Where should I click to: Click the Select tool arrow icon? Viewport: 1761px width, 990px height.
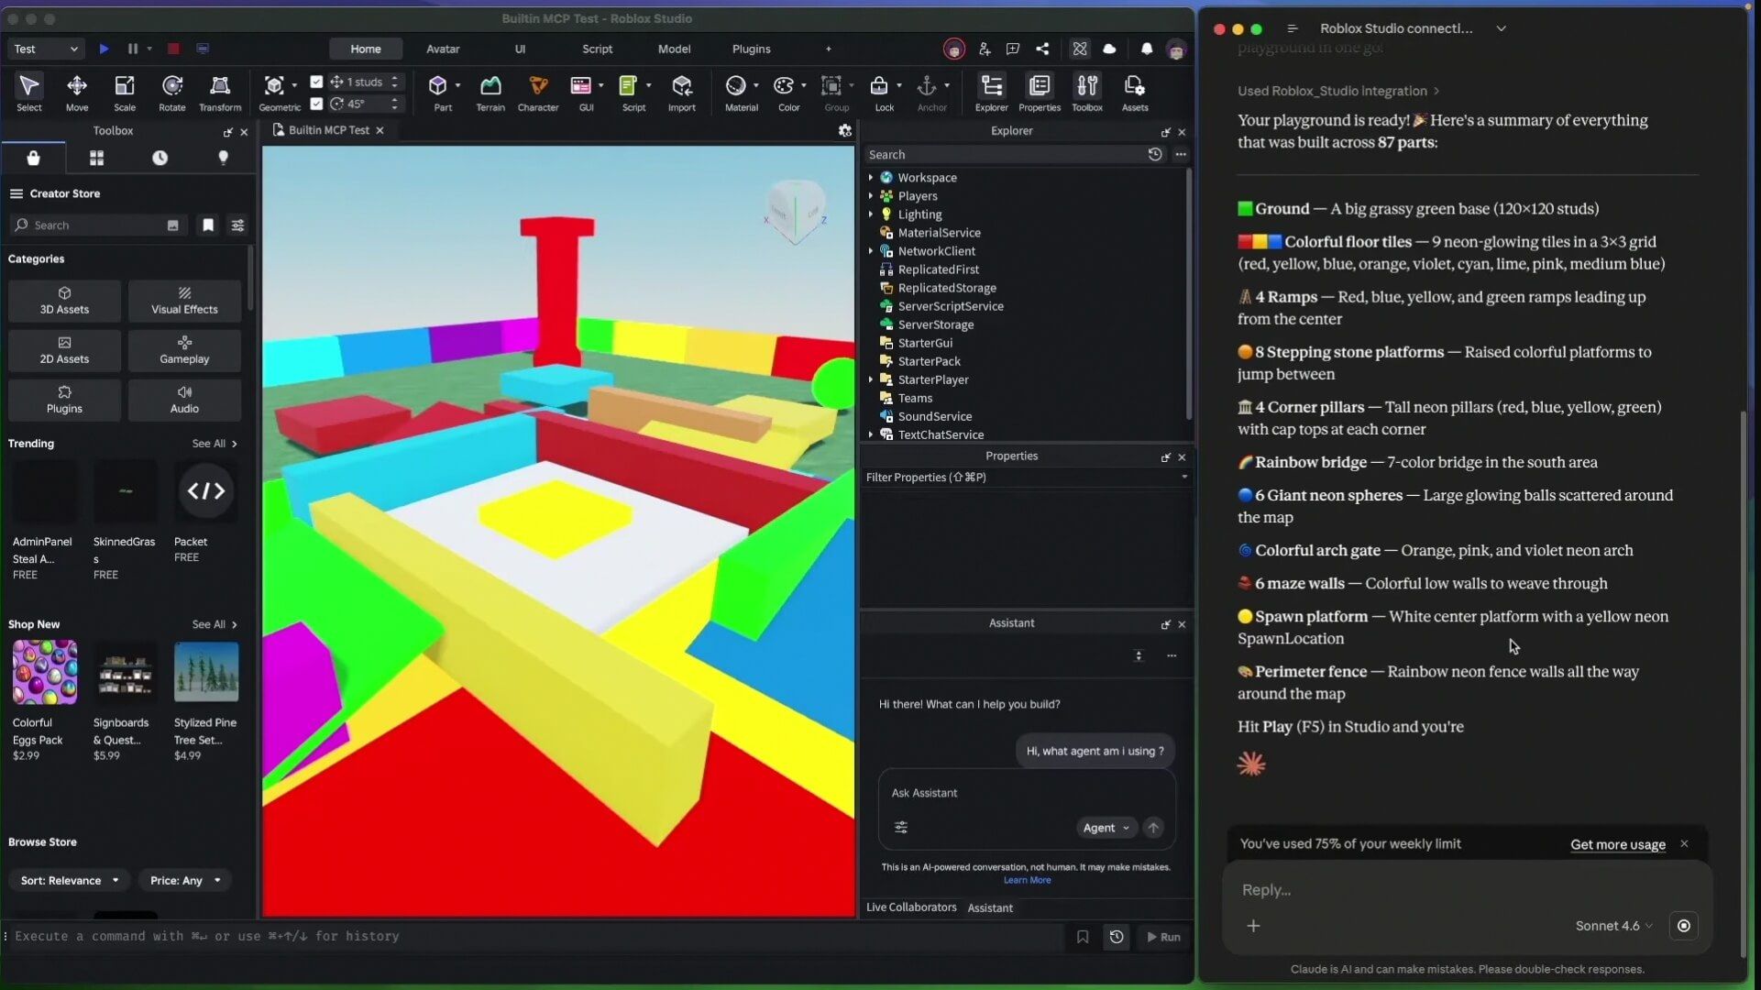29,85
